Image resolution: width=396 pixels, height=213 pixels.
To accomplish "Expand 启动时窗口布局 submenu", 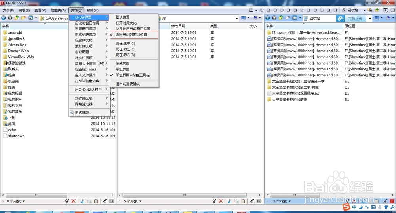I will (89, 23).
